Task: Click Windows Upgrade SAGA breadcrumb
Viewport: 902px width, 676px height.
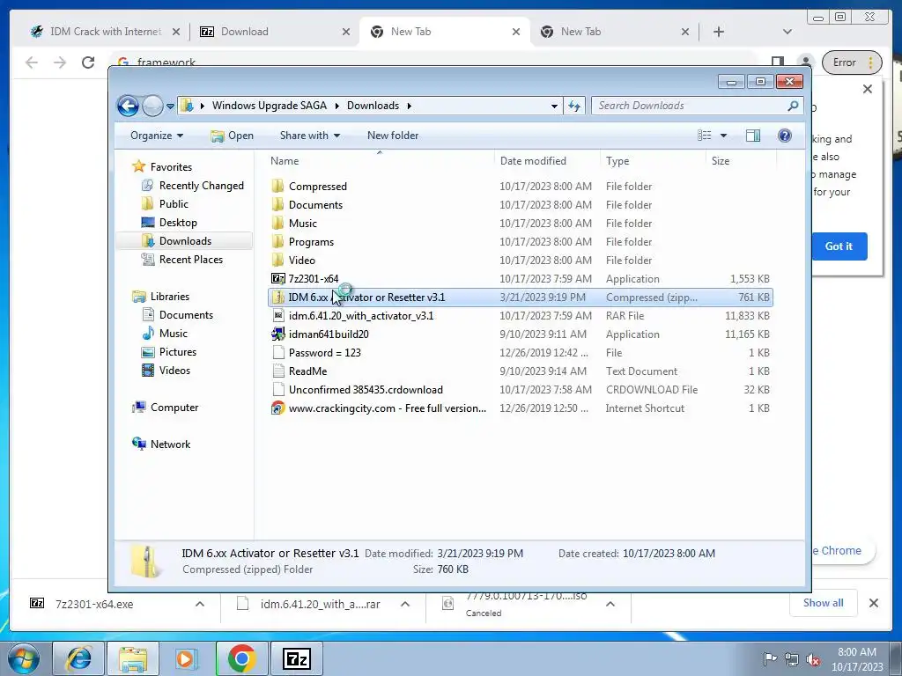Action: click(x=270, y=106)
